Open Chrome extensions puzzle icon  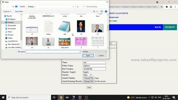tap(167, 7)
